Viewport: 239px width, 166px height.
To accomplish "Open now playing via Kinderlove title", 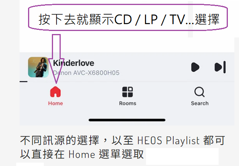I will coord(73,63).
